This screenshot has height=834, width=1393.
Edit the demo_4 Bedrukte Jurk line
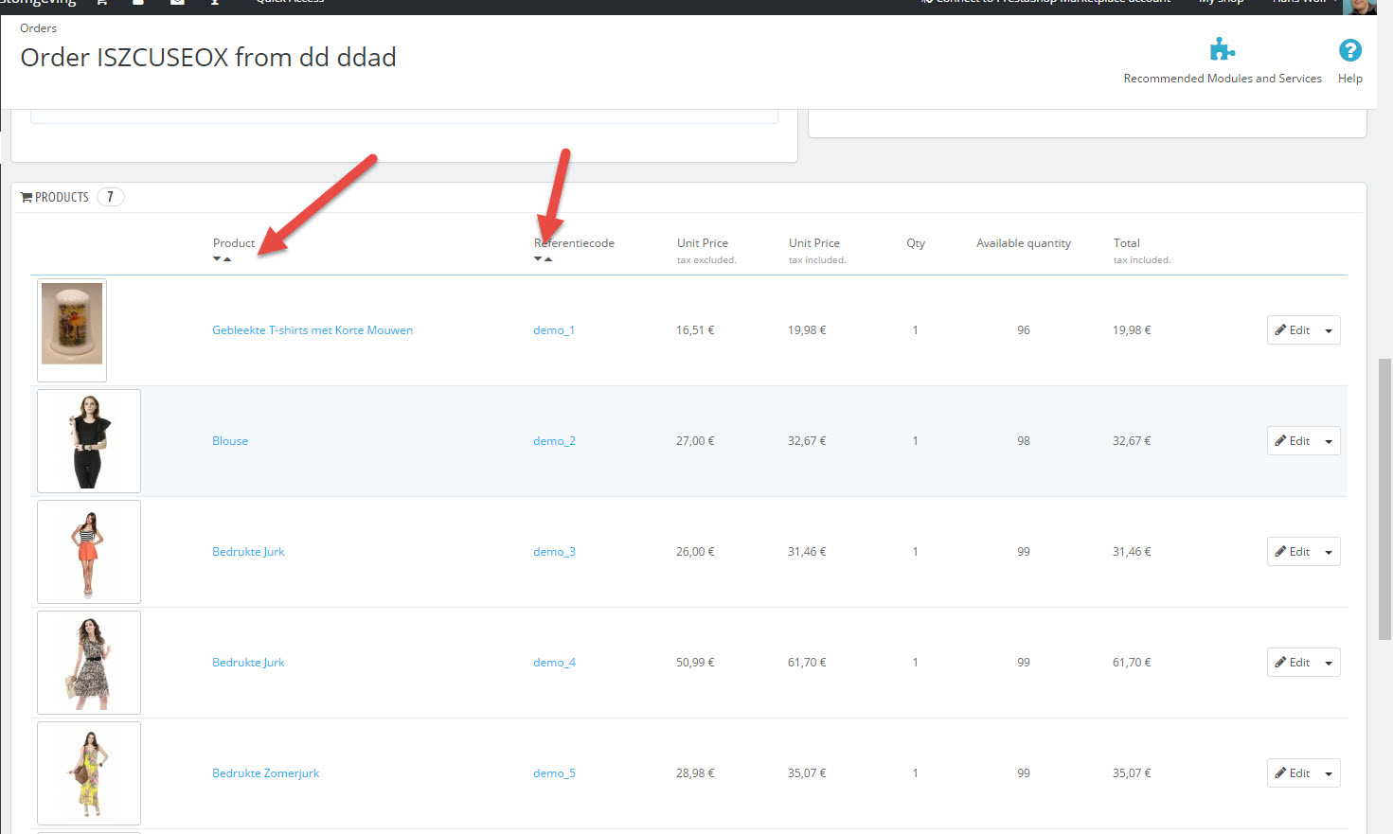1293,663
